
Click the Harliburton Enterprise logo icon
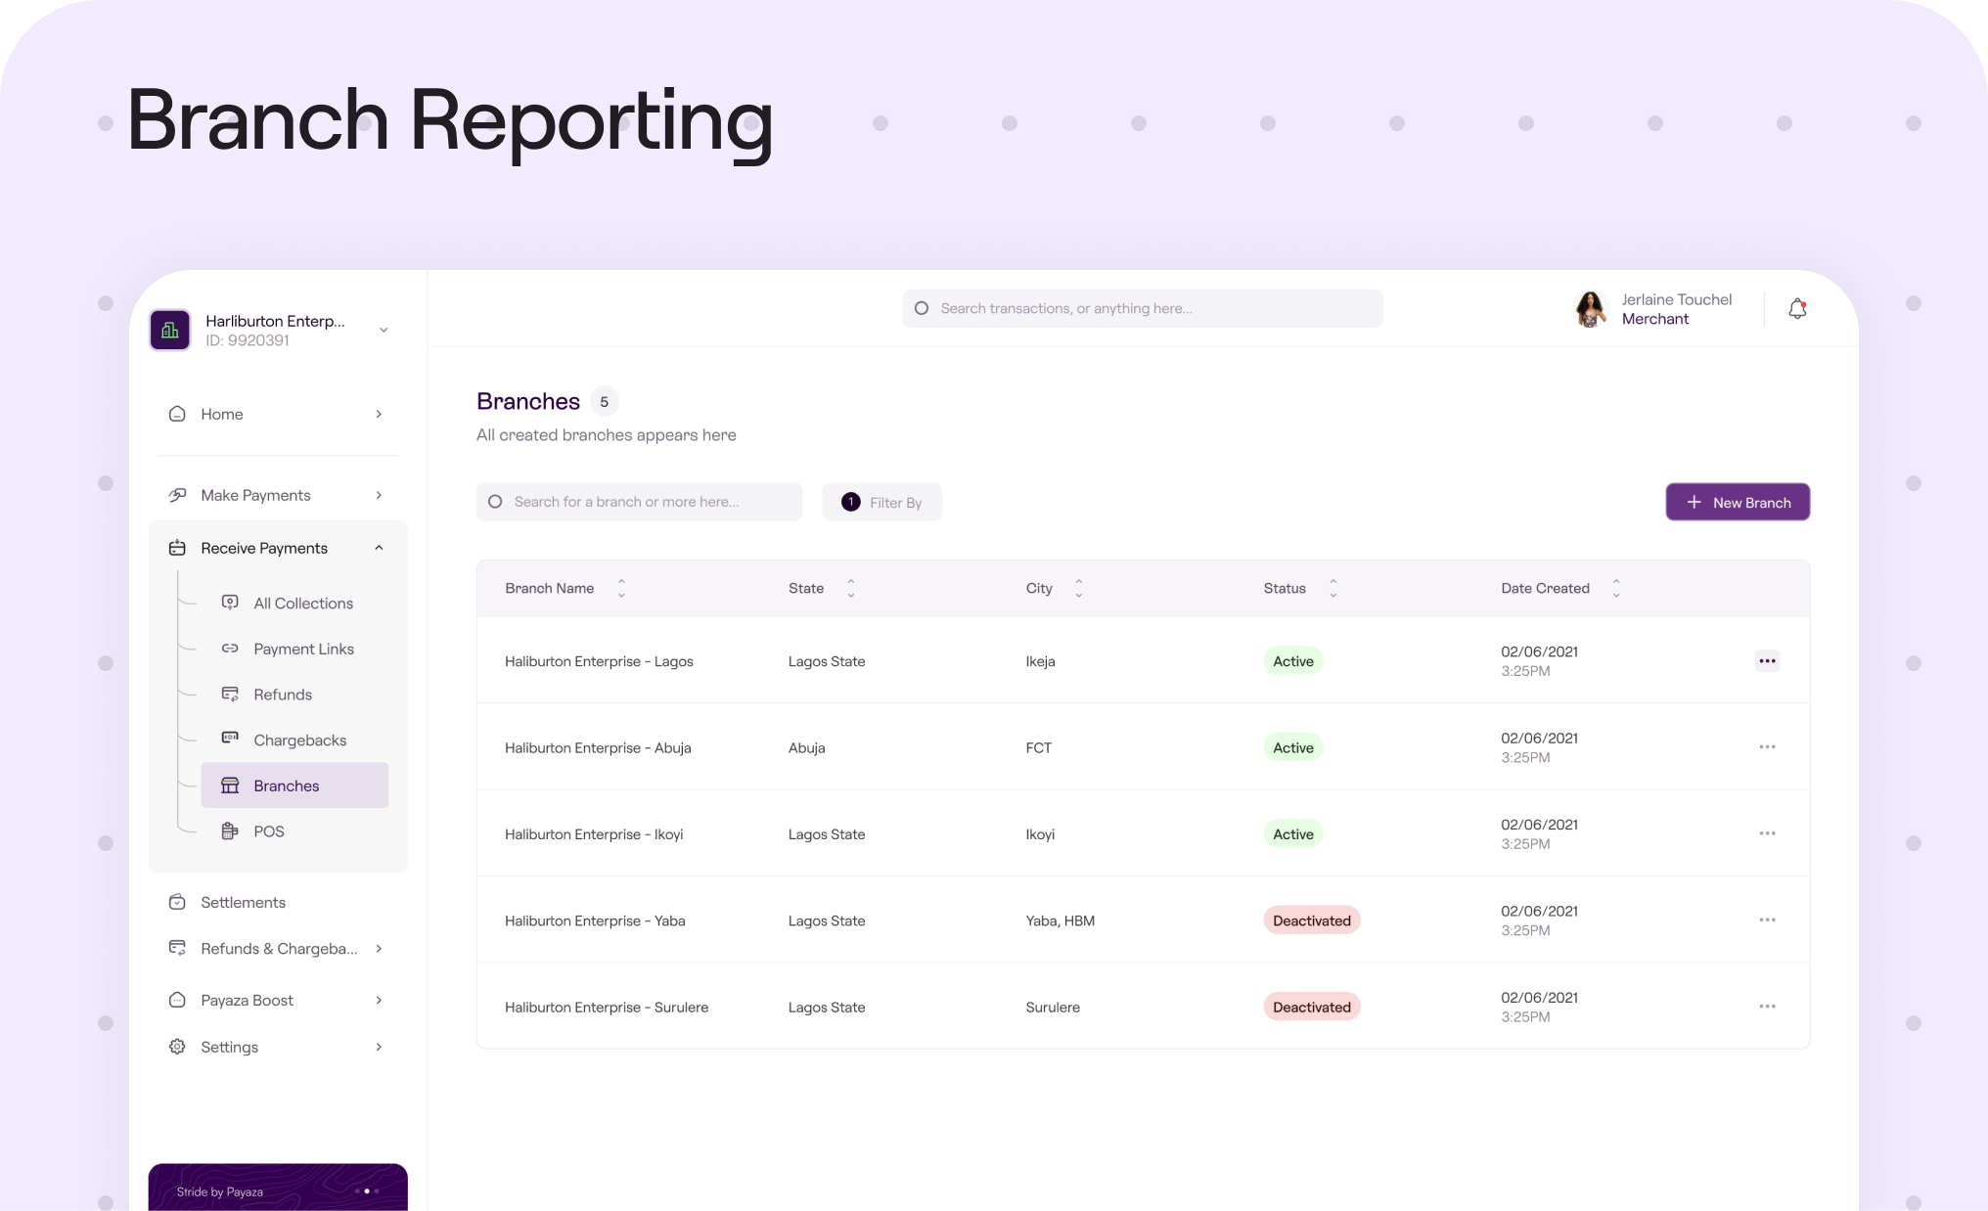pyautogui.click(x=170, y=330)
